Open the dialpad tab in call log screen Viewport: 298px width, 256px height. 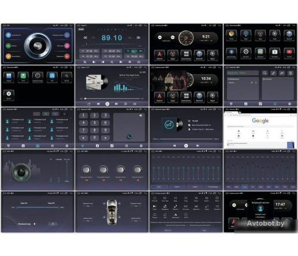coord(9,146)
